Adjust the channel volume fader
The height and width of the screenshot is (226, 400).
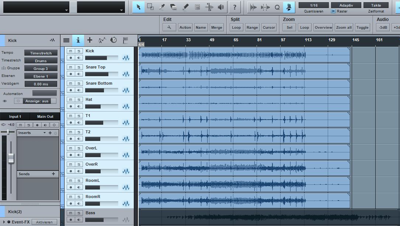coord(11,159)
